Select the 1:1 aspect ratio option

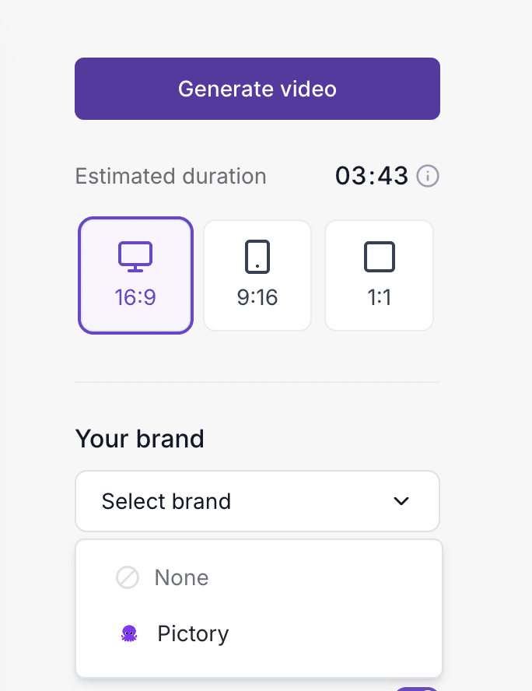pyautogui.click(x=380, y=276)
